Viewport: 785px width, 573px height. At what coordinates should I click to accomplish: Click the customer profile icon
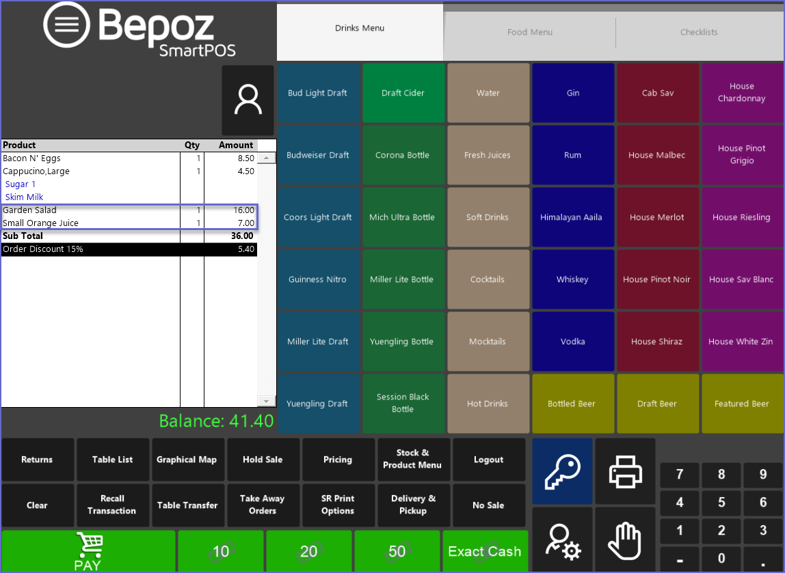[248, 100]
